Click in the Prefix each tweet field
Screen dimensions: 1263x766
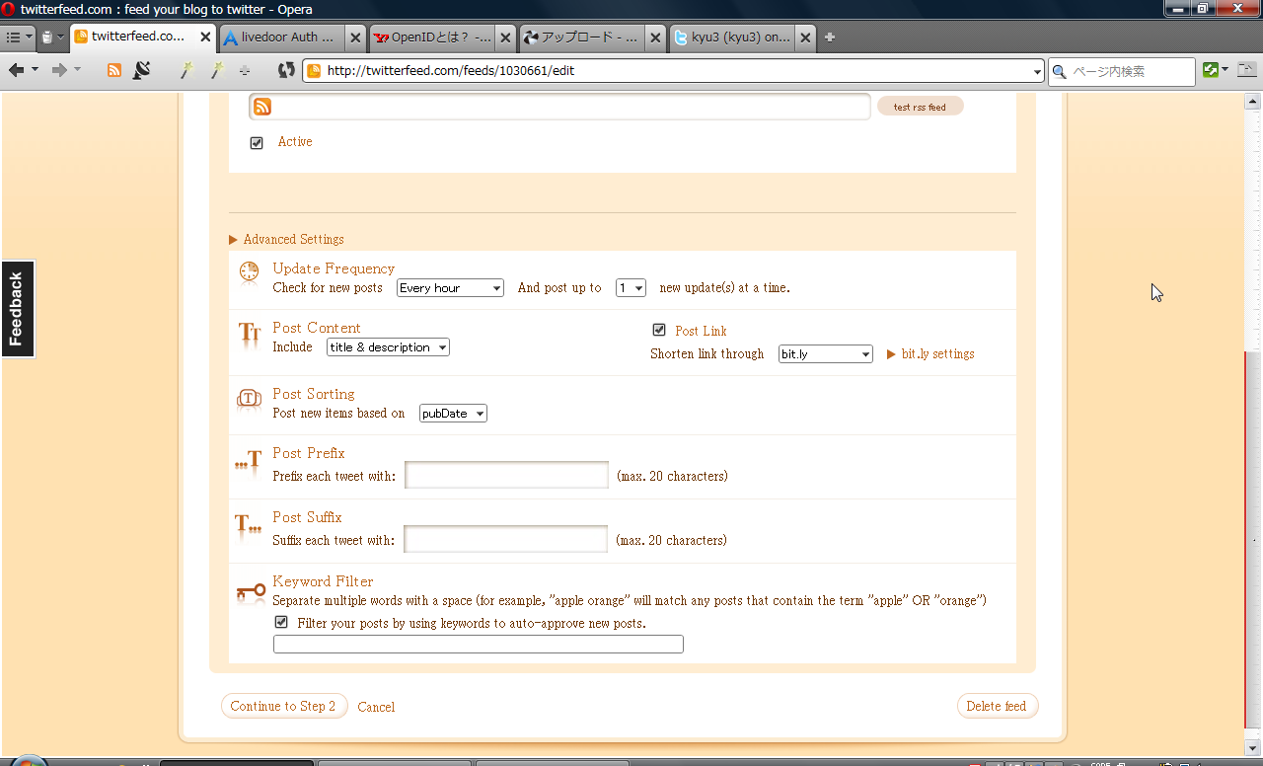click(506, 475)
